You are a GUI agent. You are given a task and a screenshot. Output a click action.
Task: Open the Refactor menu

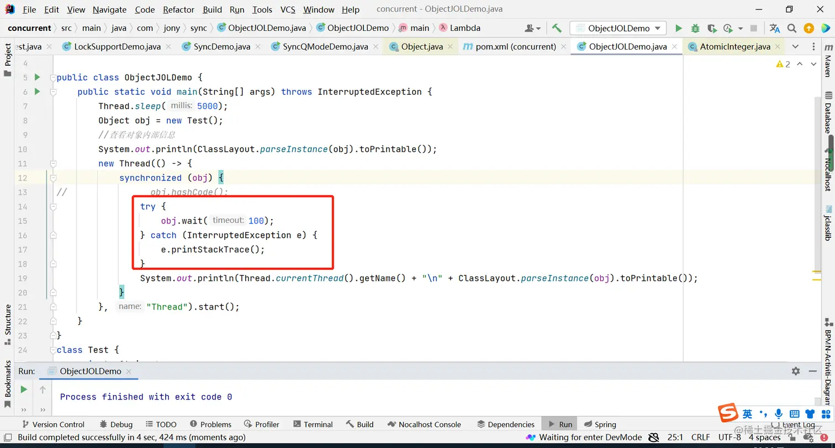[x=179, y=9]
